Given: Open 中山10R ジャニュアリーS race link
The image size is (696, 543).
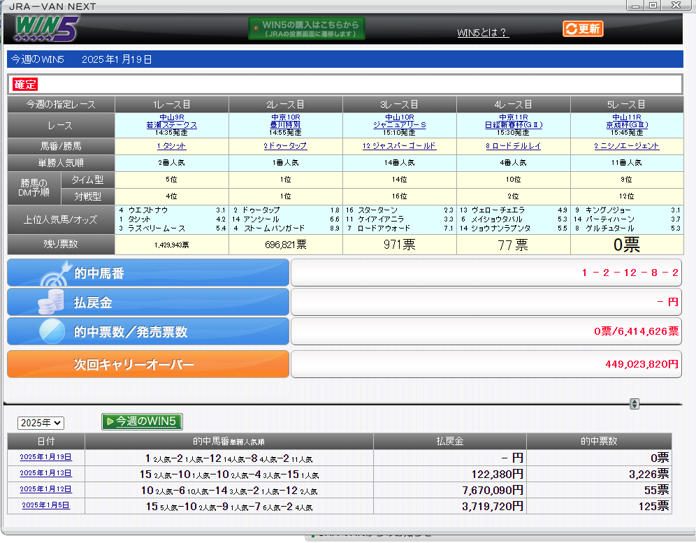Looking at the screenshot, I should coord(400,122).
